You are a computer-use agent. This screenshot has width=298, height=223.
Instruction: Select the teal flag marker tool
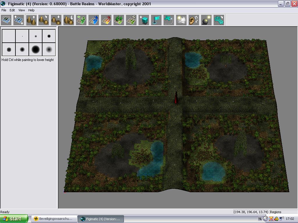(x=156, y=20)
